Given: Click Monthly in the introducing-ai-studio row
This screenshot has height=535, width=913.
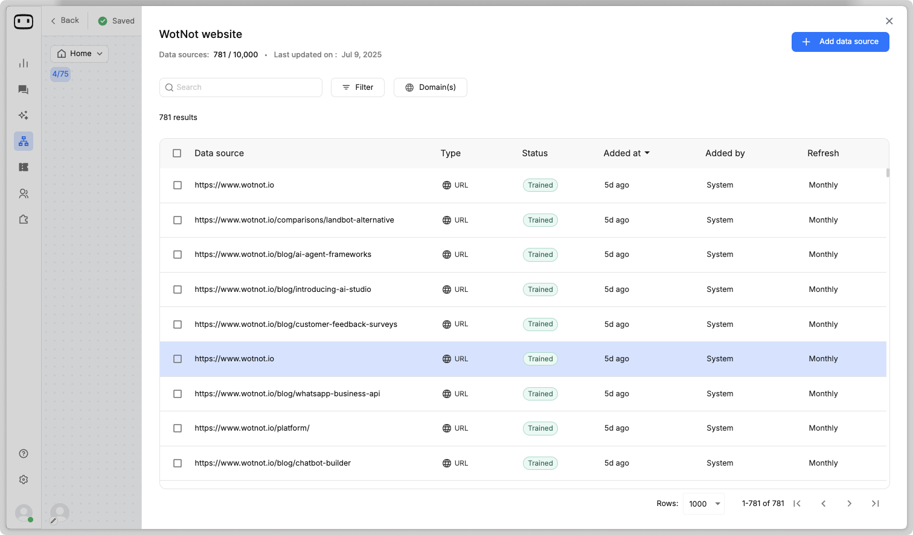Looking at the screenshot, I should 823,290.
